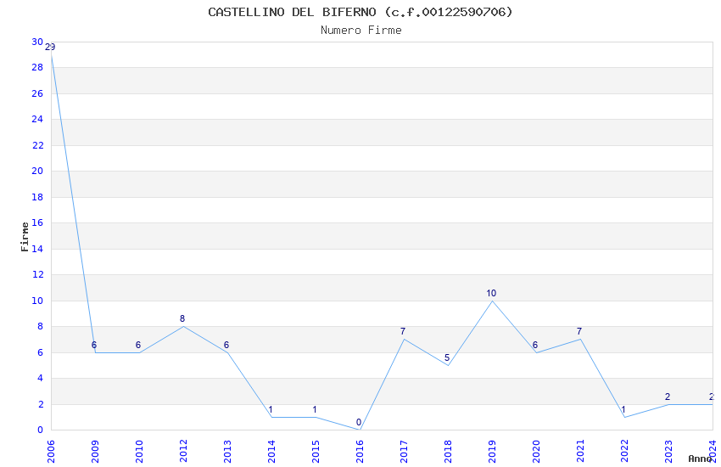
Task: Click the vertical axis label Firme
Action: point(25,237)
